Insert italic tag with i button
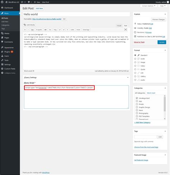Screen dimensions: 170x175 pyautogui.click(x=28, y=30)
